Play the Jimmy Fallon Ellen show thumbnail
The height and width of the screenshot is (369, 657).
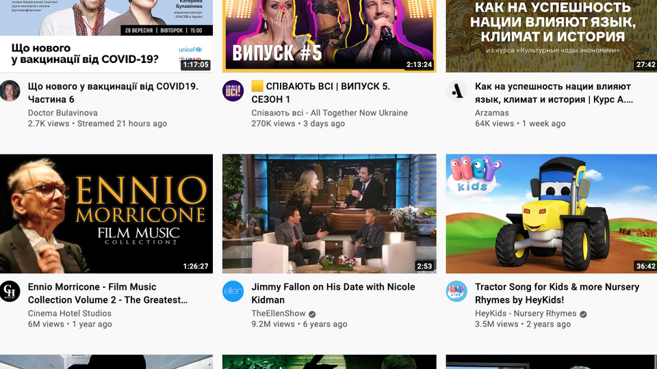[x=329, y=214]
